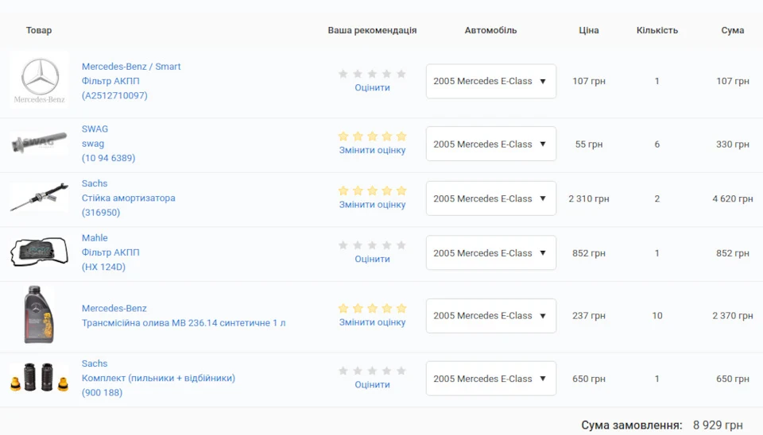The width and height of the screenshot is (763, 435).
Task: Click the Ваша рекомендація column header
Action: click(x=372, y=30)
